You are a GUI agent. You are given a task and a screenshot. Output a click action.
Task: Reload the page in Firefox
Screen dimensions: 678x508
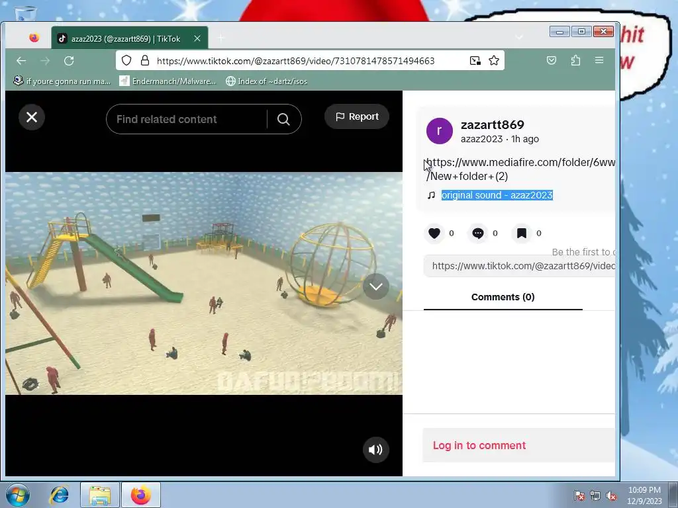pos(69,61)
